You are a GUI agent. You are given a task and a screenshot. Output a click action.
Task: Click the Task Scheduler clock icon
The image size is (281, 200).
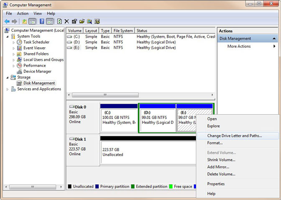coord(19,42)
